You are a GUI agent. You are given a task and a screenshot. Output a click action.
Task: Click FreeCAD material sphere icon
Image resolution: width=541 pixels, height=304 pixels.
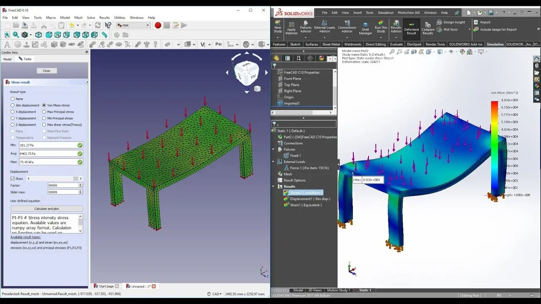(17, 44)
